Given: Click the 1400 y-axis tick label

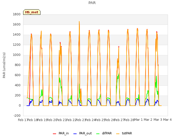Looking at the screenshot, I should 17,35.
